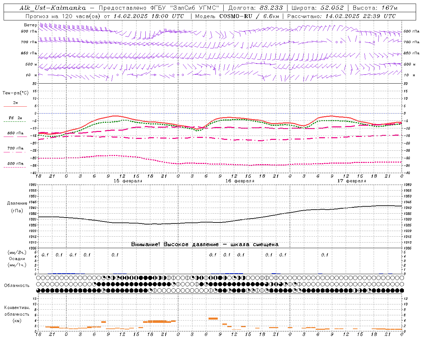Click the '(км)' unit under convective cloudiness
The width and height of the screenshot is (421, 337).
coord(17,321)
